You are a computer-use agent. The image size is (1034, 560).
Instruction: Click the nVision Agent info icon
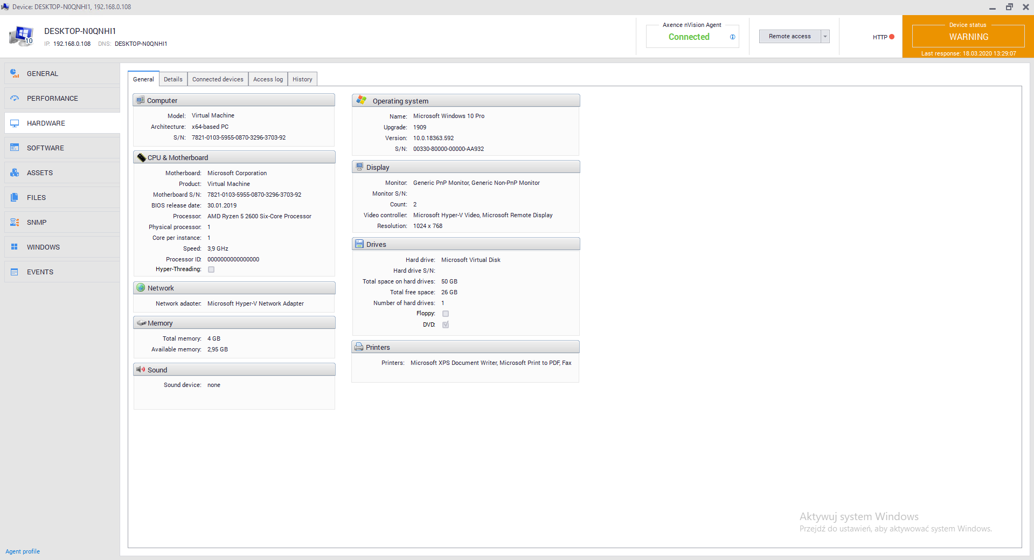coord(732,37)
